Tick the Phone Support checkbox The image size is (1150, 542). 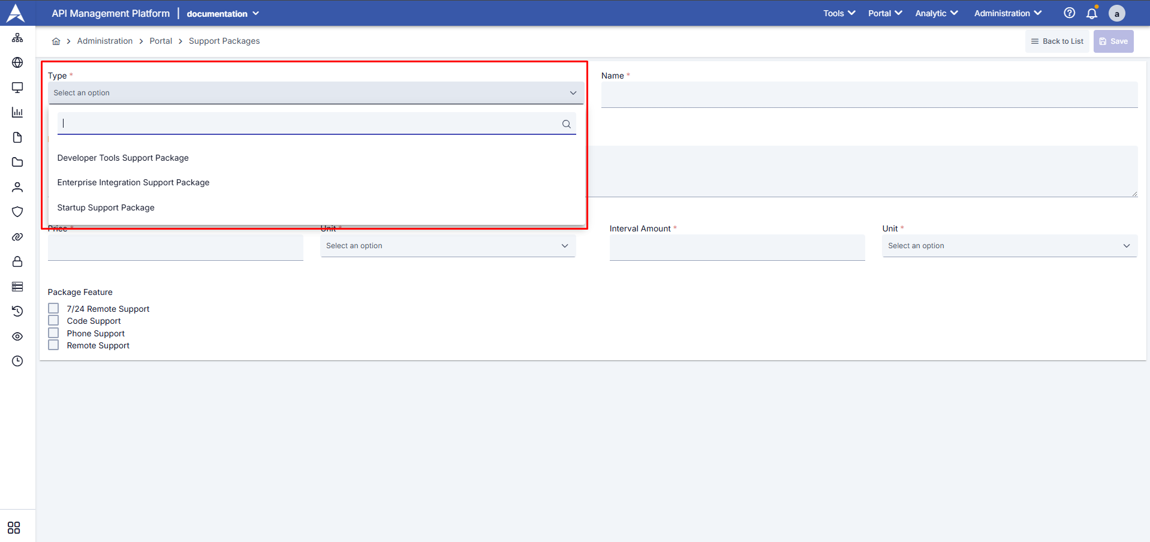point(53,333)
